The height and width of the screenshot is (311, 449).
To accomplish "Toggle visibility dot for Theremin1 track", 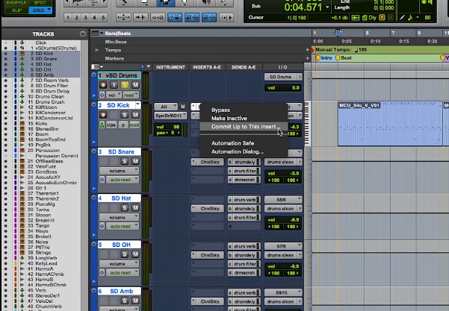I will coord(5,193).
